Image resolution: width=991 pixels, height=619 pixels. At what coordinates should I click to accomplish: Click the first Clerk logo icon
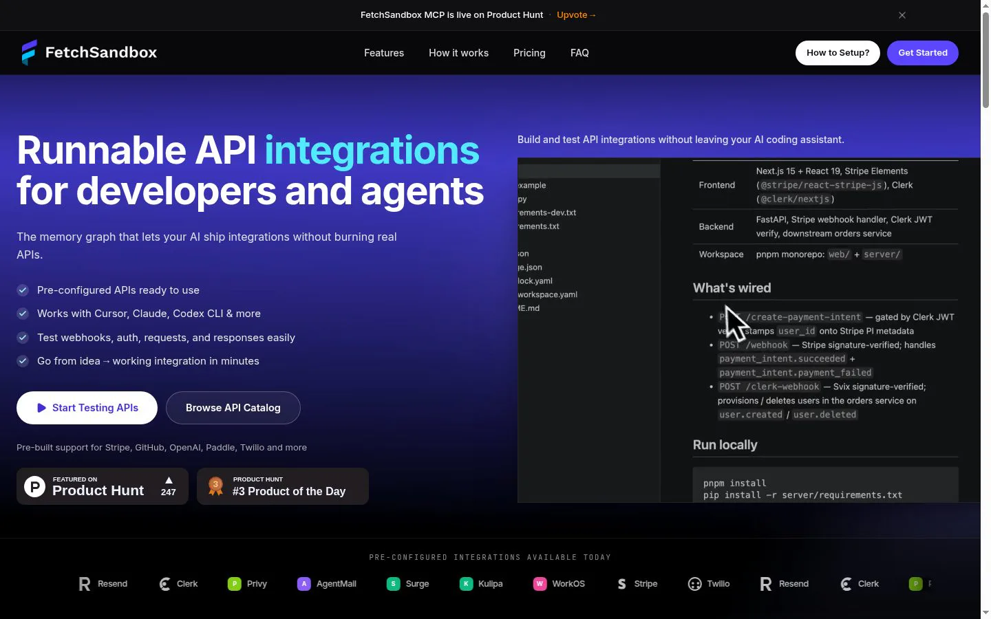pos(164,584)
